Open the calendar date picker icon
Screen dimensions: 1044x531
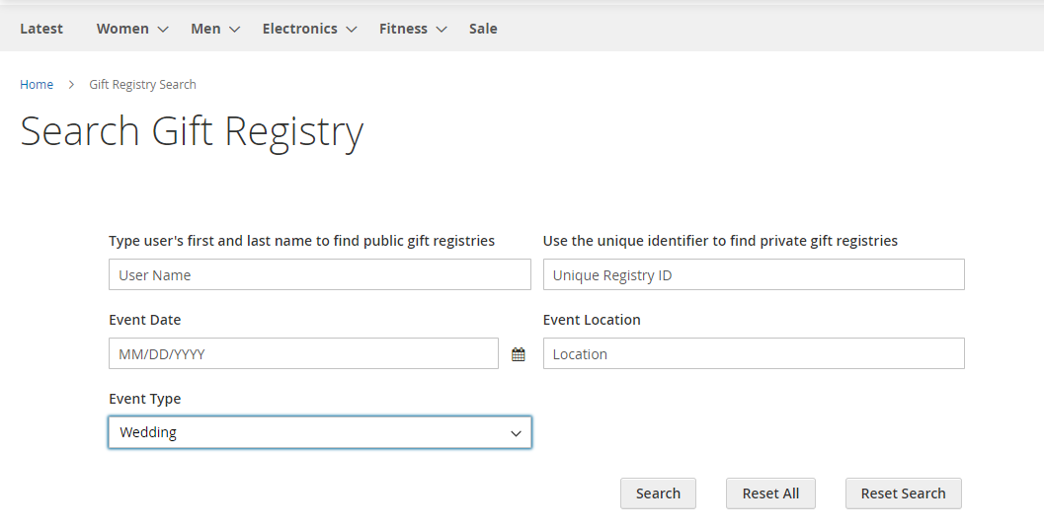[519, 354]
